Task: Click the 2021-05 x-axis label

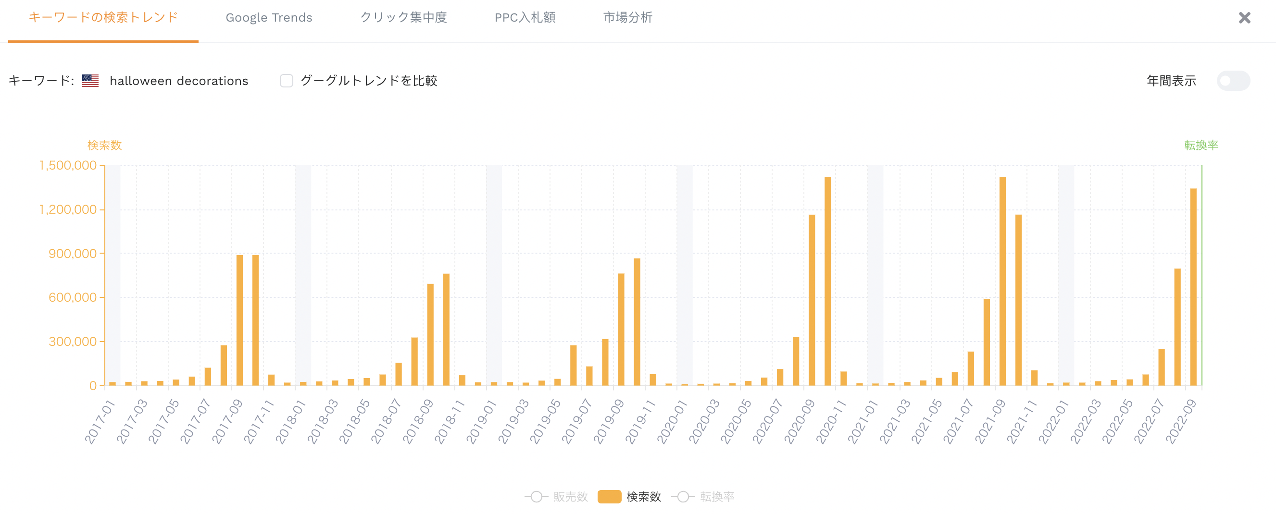Action: (x=927, y=421)
